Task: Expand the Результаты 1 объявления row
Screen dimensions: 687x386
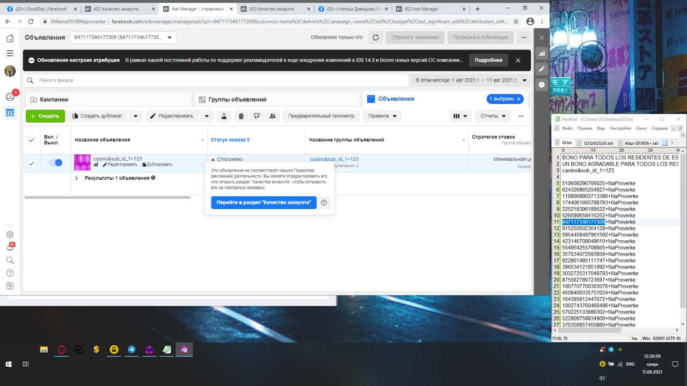Action: coord(77,178)
